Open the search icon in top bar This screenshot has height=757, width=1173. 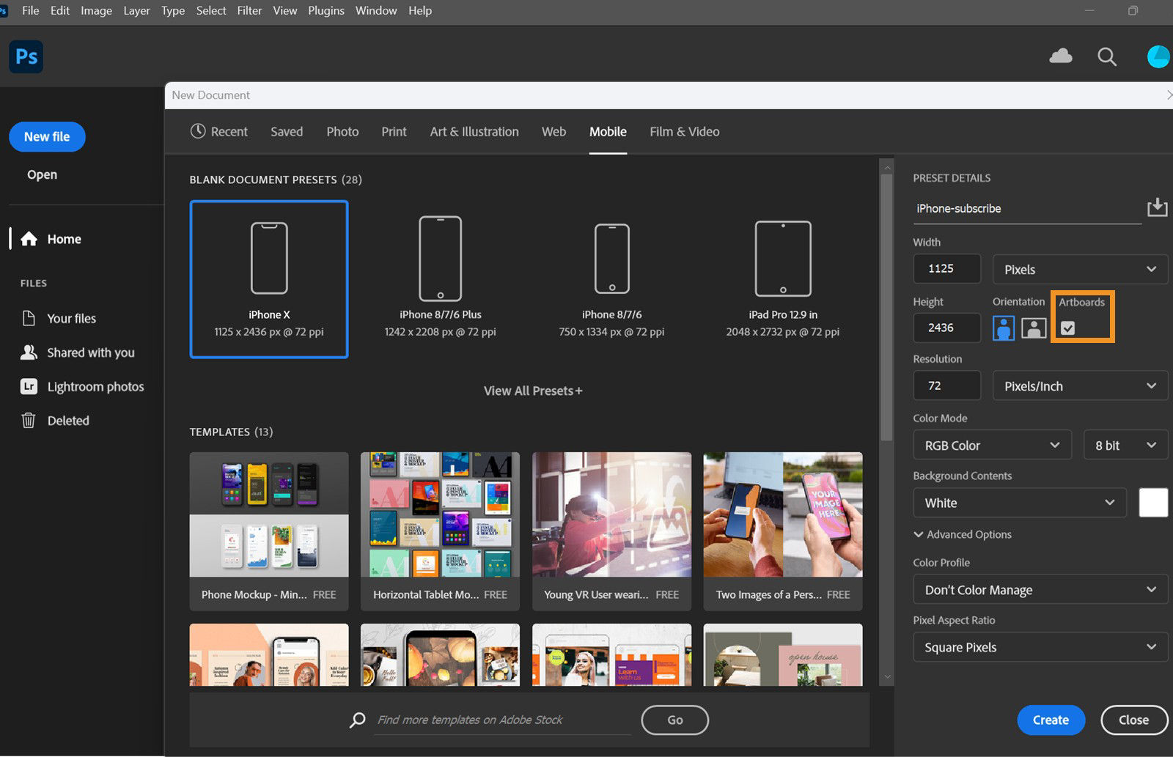point(1107,56)
